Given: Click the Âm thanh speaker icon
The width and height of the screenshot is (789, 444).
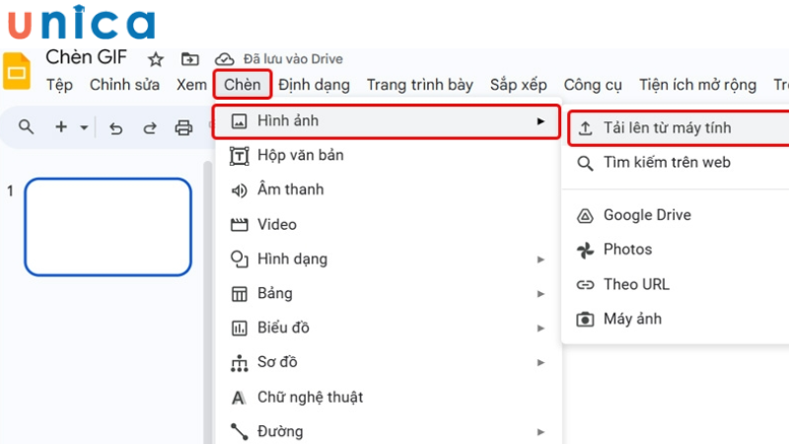Looking at the screenshot, I should (x=239, y=190).
